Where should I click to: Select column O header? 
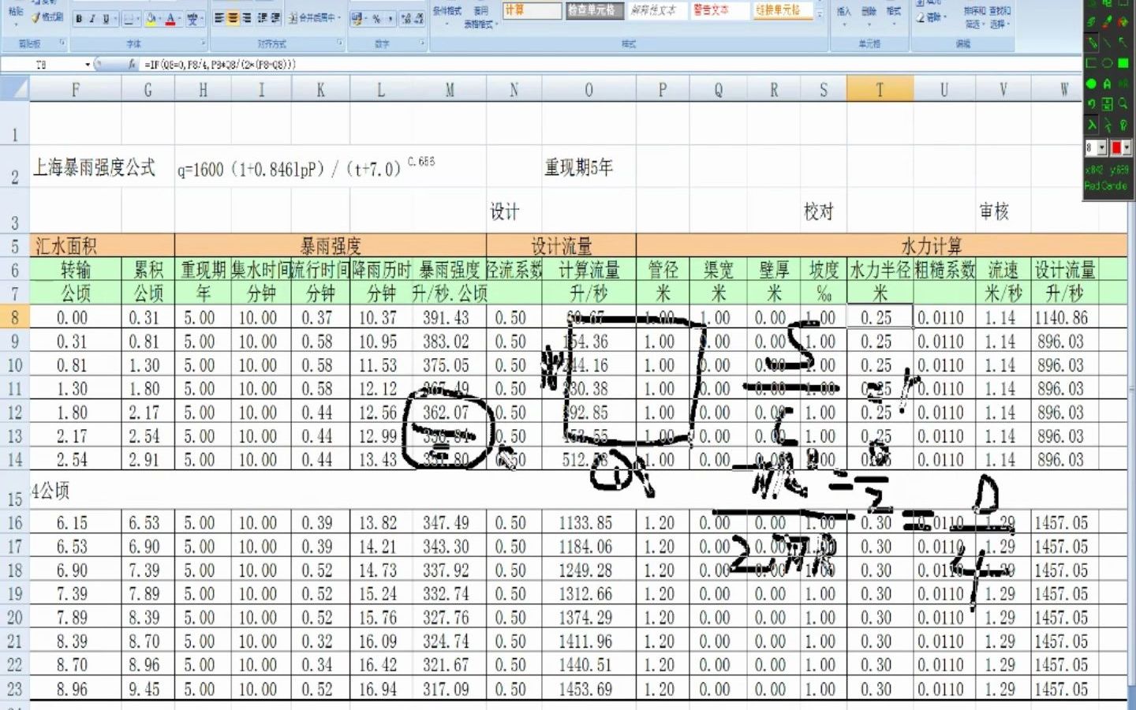(589, 89)
